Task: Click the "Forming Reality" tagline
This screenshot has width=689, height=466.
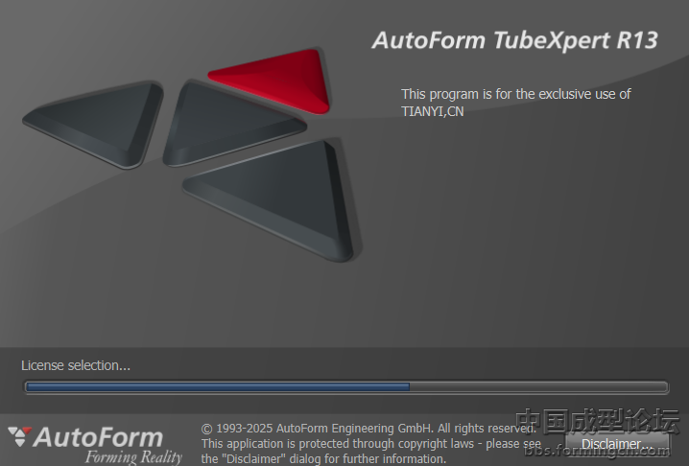Action: click(x=132, y=457)
